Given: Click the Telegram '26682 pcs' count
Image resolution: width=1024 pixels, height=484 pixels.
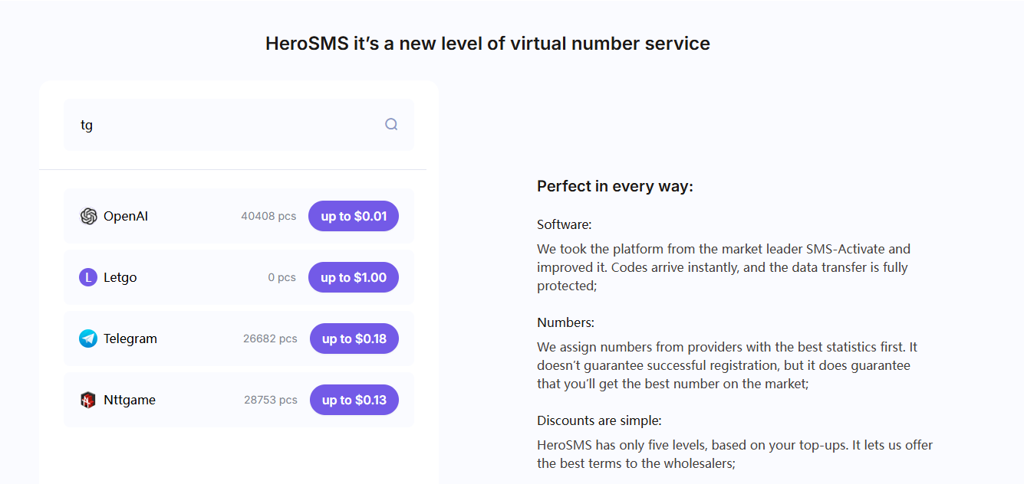Looking at the screenshot, I should click(270, 338).
